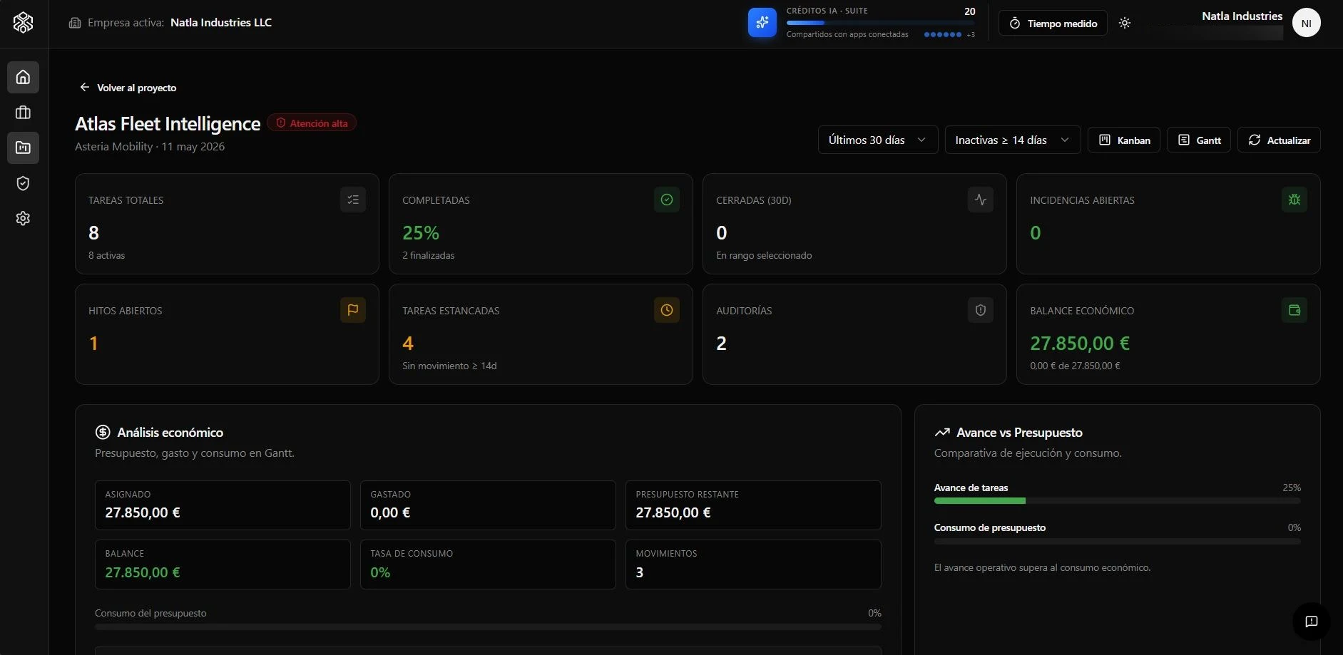This screenshot has height=655, width=1343.
Task: Click the Avance vs Presupuesto trend icon
Action: [942, 432]
